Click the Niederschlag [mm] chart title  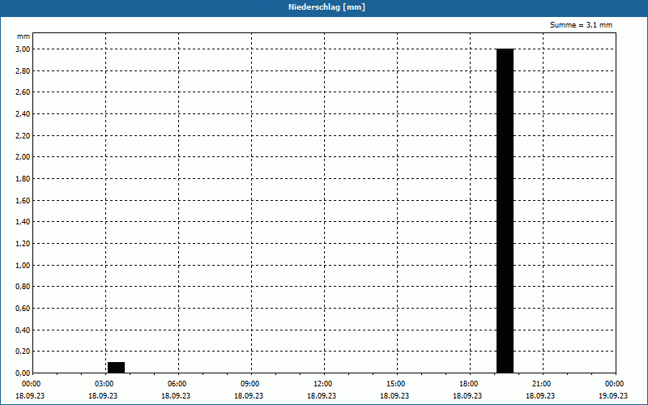pos(326,7)
